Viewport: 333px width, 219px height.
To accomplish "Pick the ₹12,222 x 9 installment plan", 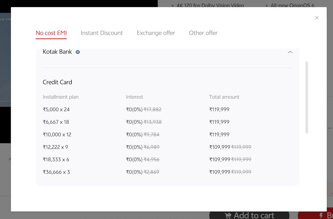I will pyautogui.click(x=55, y=147).
